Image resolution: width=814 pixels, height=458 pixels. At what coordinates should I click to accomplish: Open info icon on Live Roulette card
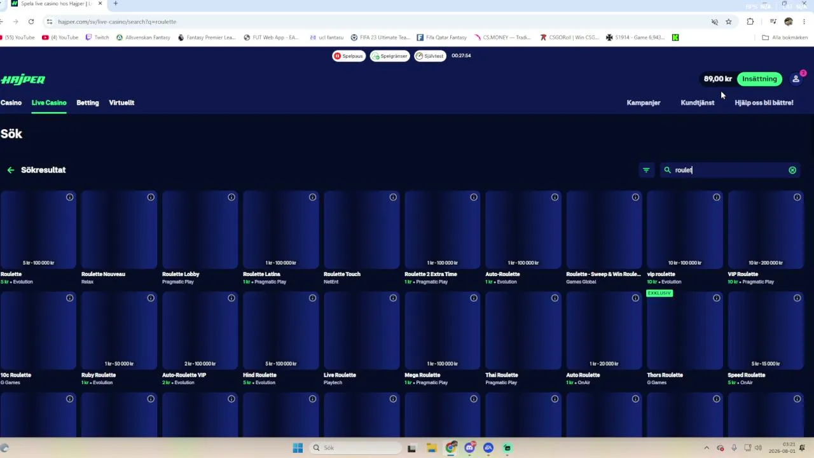(x=393, y=298)
